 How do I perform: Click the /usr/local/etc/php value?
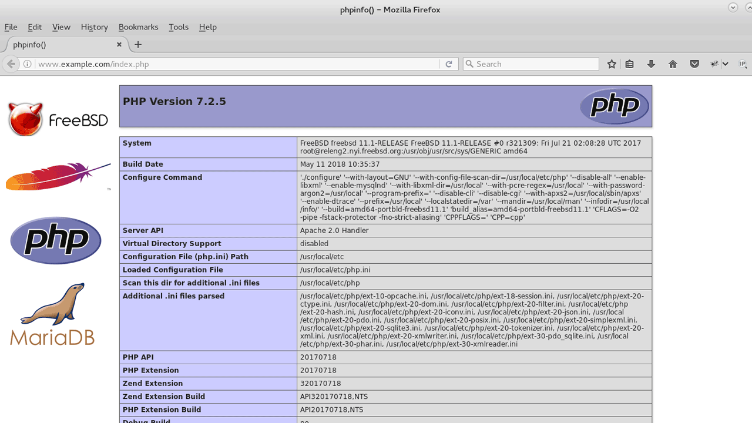click(x=330, y=283)
